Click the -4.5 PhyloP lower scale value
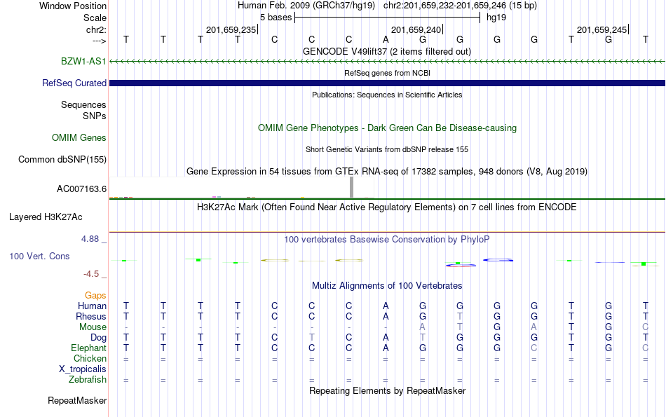666x417 pixels. [x=91, y=274]
